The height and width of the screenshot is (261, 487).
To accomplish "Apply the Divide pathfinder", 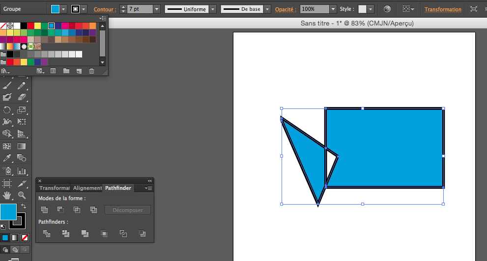I will [x=47, y=234].
